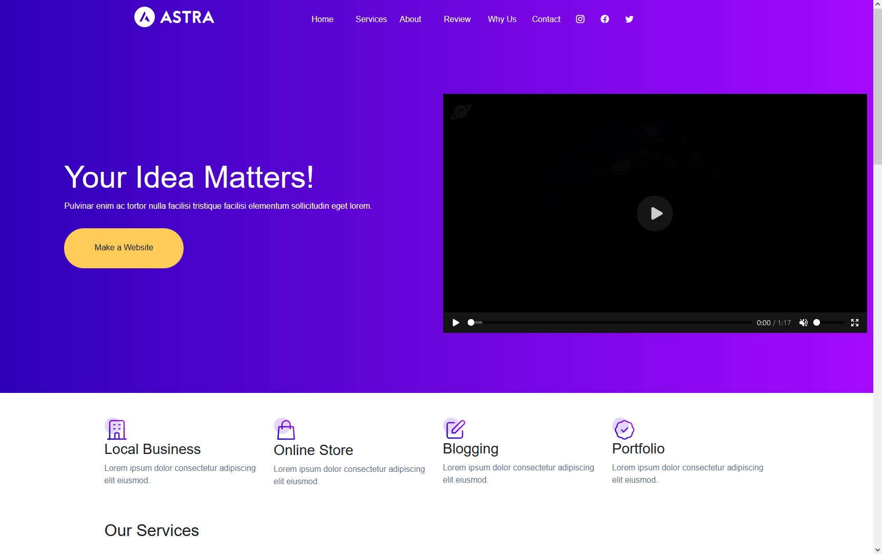
Task: Click the Make a Website button
Action: pos(124,248)
